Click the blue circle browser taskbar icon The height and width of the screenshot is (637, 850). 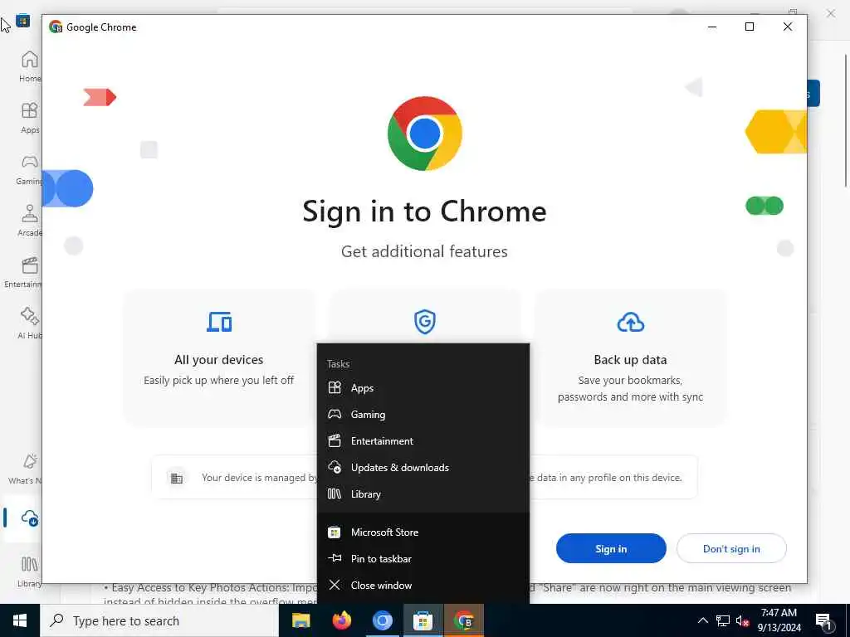tap(382, 620)
